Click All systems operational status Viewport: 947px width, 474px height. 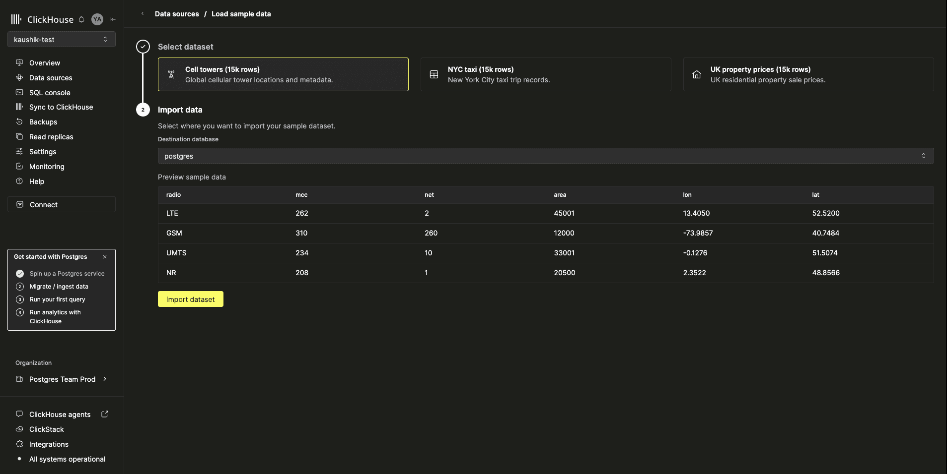[68, 459]
